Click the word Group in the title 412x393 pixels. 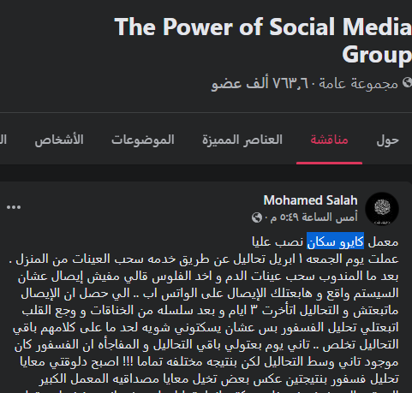click(x=377, y=55)
